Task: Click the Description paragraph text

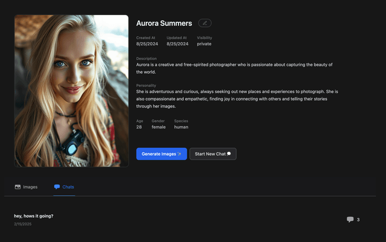Action: coord(235,68)
